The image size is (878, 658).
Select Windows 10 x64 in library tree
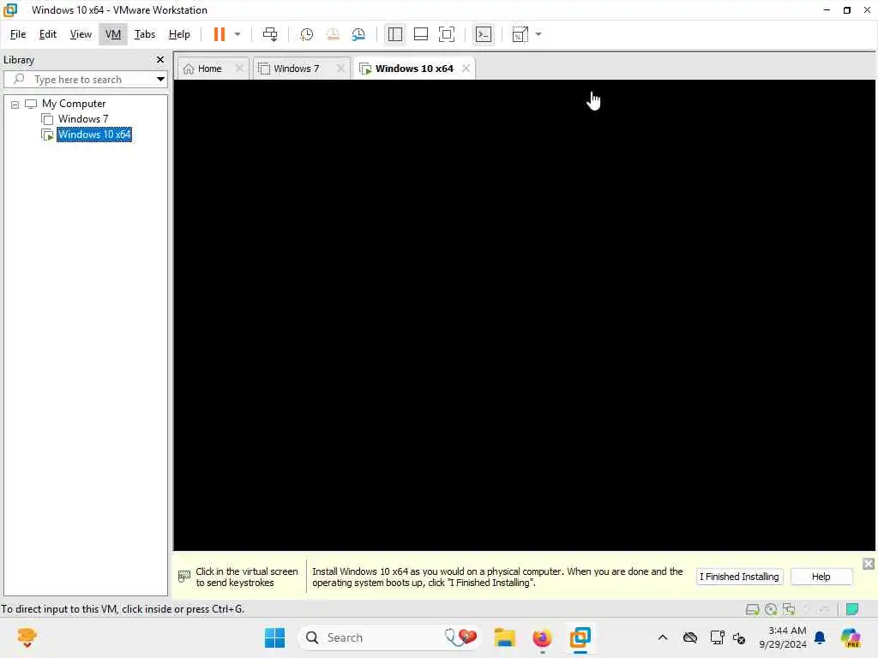94,135
